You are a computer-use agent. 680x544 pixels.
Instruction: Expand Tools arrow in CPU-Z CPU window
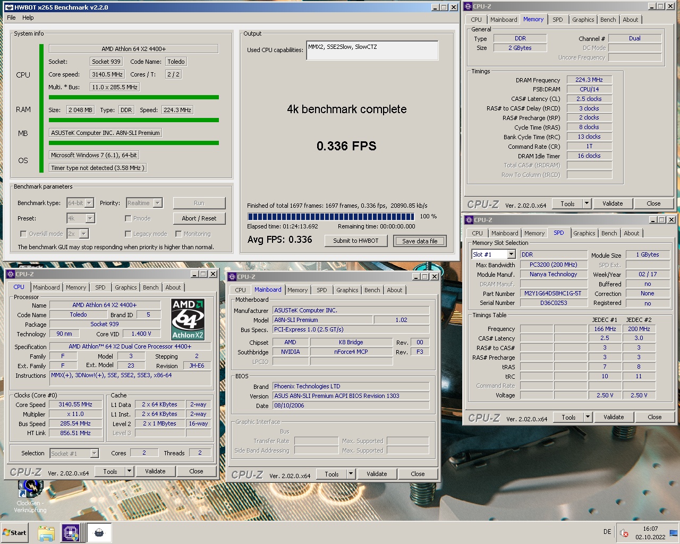point(129,471)
